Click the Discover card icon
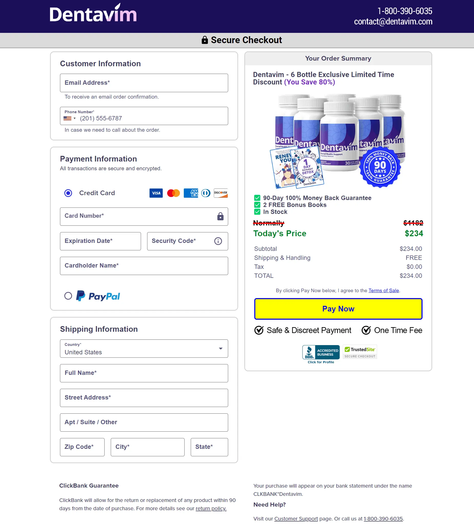 click(220, 193)
